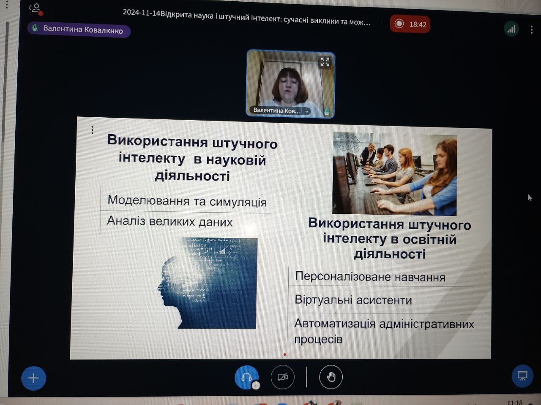This screenshot has height=405, width=541.
Task: Click the 'Моделювання та симуляція' list item
Action: [x=187, y=201]
